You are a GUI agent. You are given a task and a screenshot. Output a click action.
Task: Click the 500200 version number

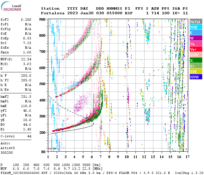pos(7,153)
